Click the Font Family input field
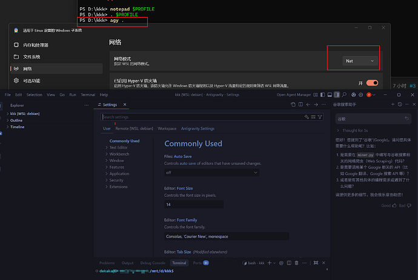Image resolution: width=418 pixels, height=280 pixels. point(227,236)
